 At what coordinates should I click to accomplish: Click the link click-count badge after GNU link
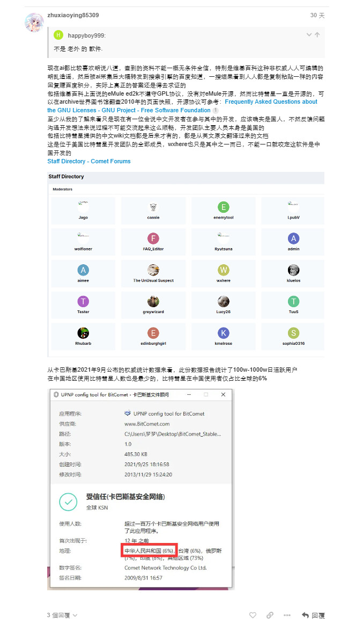(216, 111)
